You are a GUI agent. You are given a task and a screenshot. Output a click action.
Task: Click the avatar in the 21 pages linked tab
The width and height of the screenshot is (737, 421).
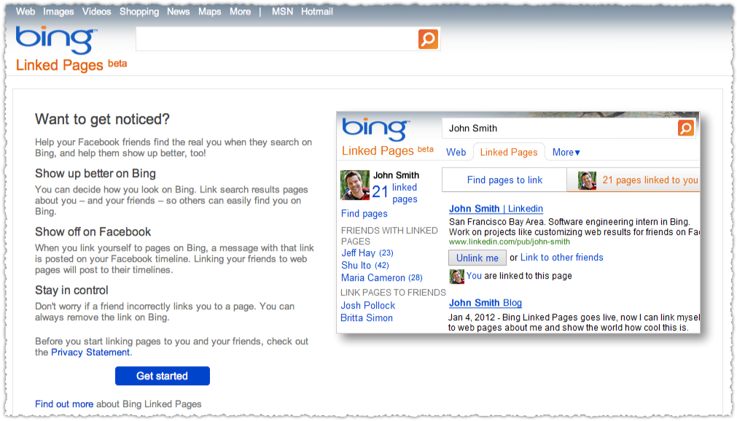587,181
